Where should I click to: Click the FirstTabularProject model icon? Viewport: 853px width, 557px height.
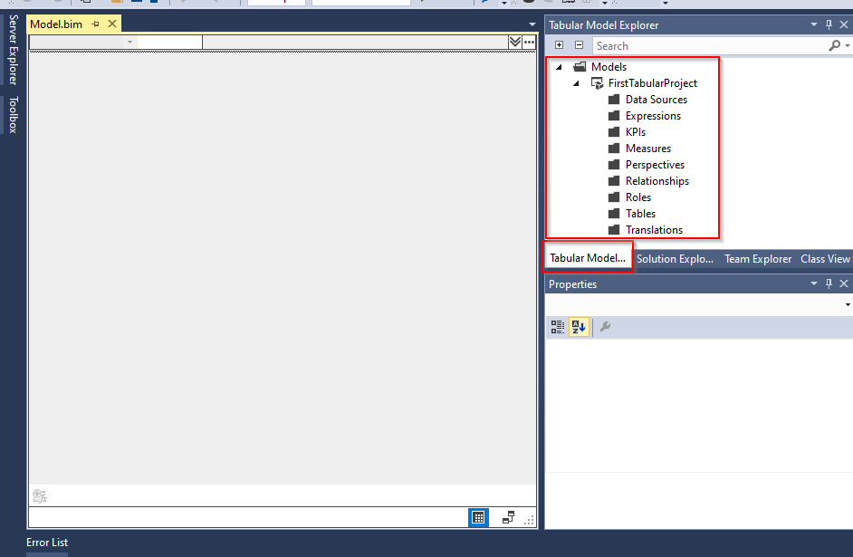(x=597, y=83)
